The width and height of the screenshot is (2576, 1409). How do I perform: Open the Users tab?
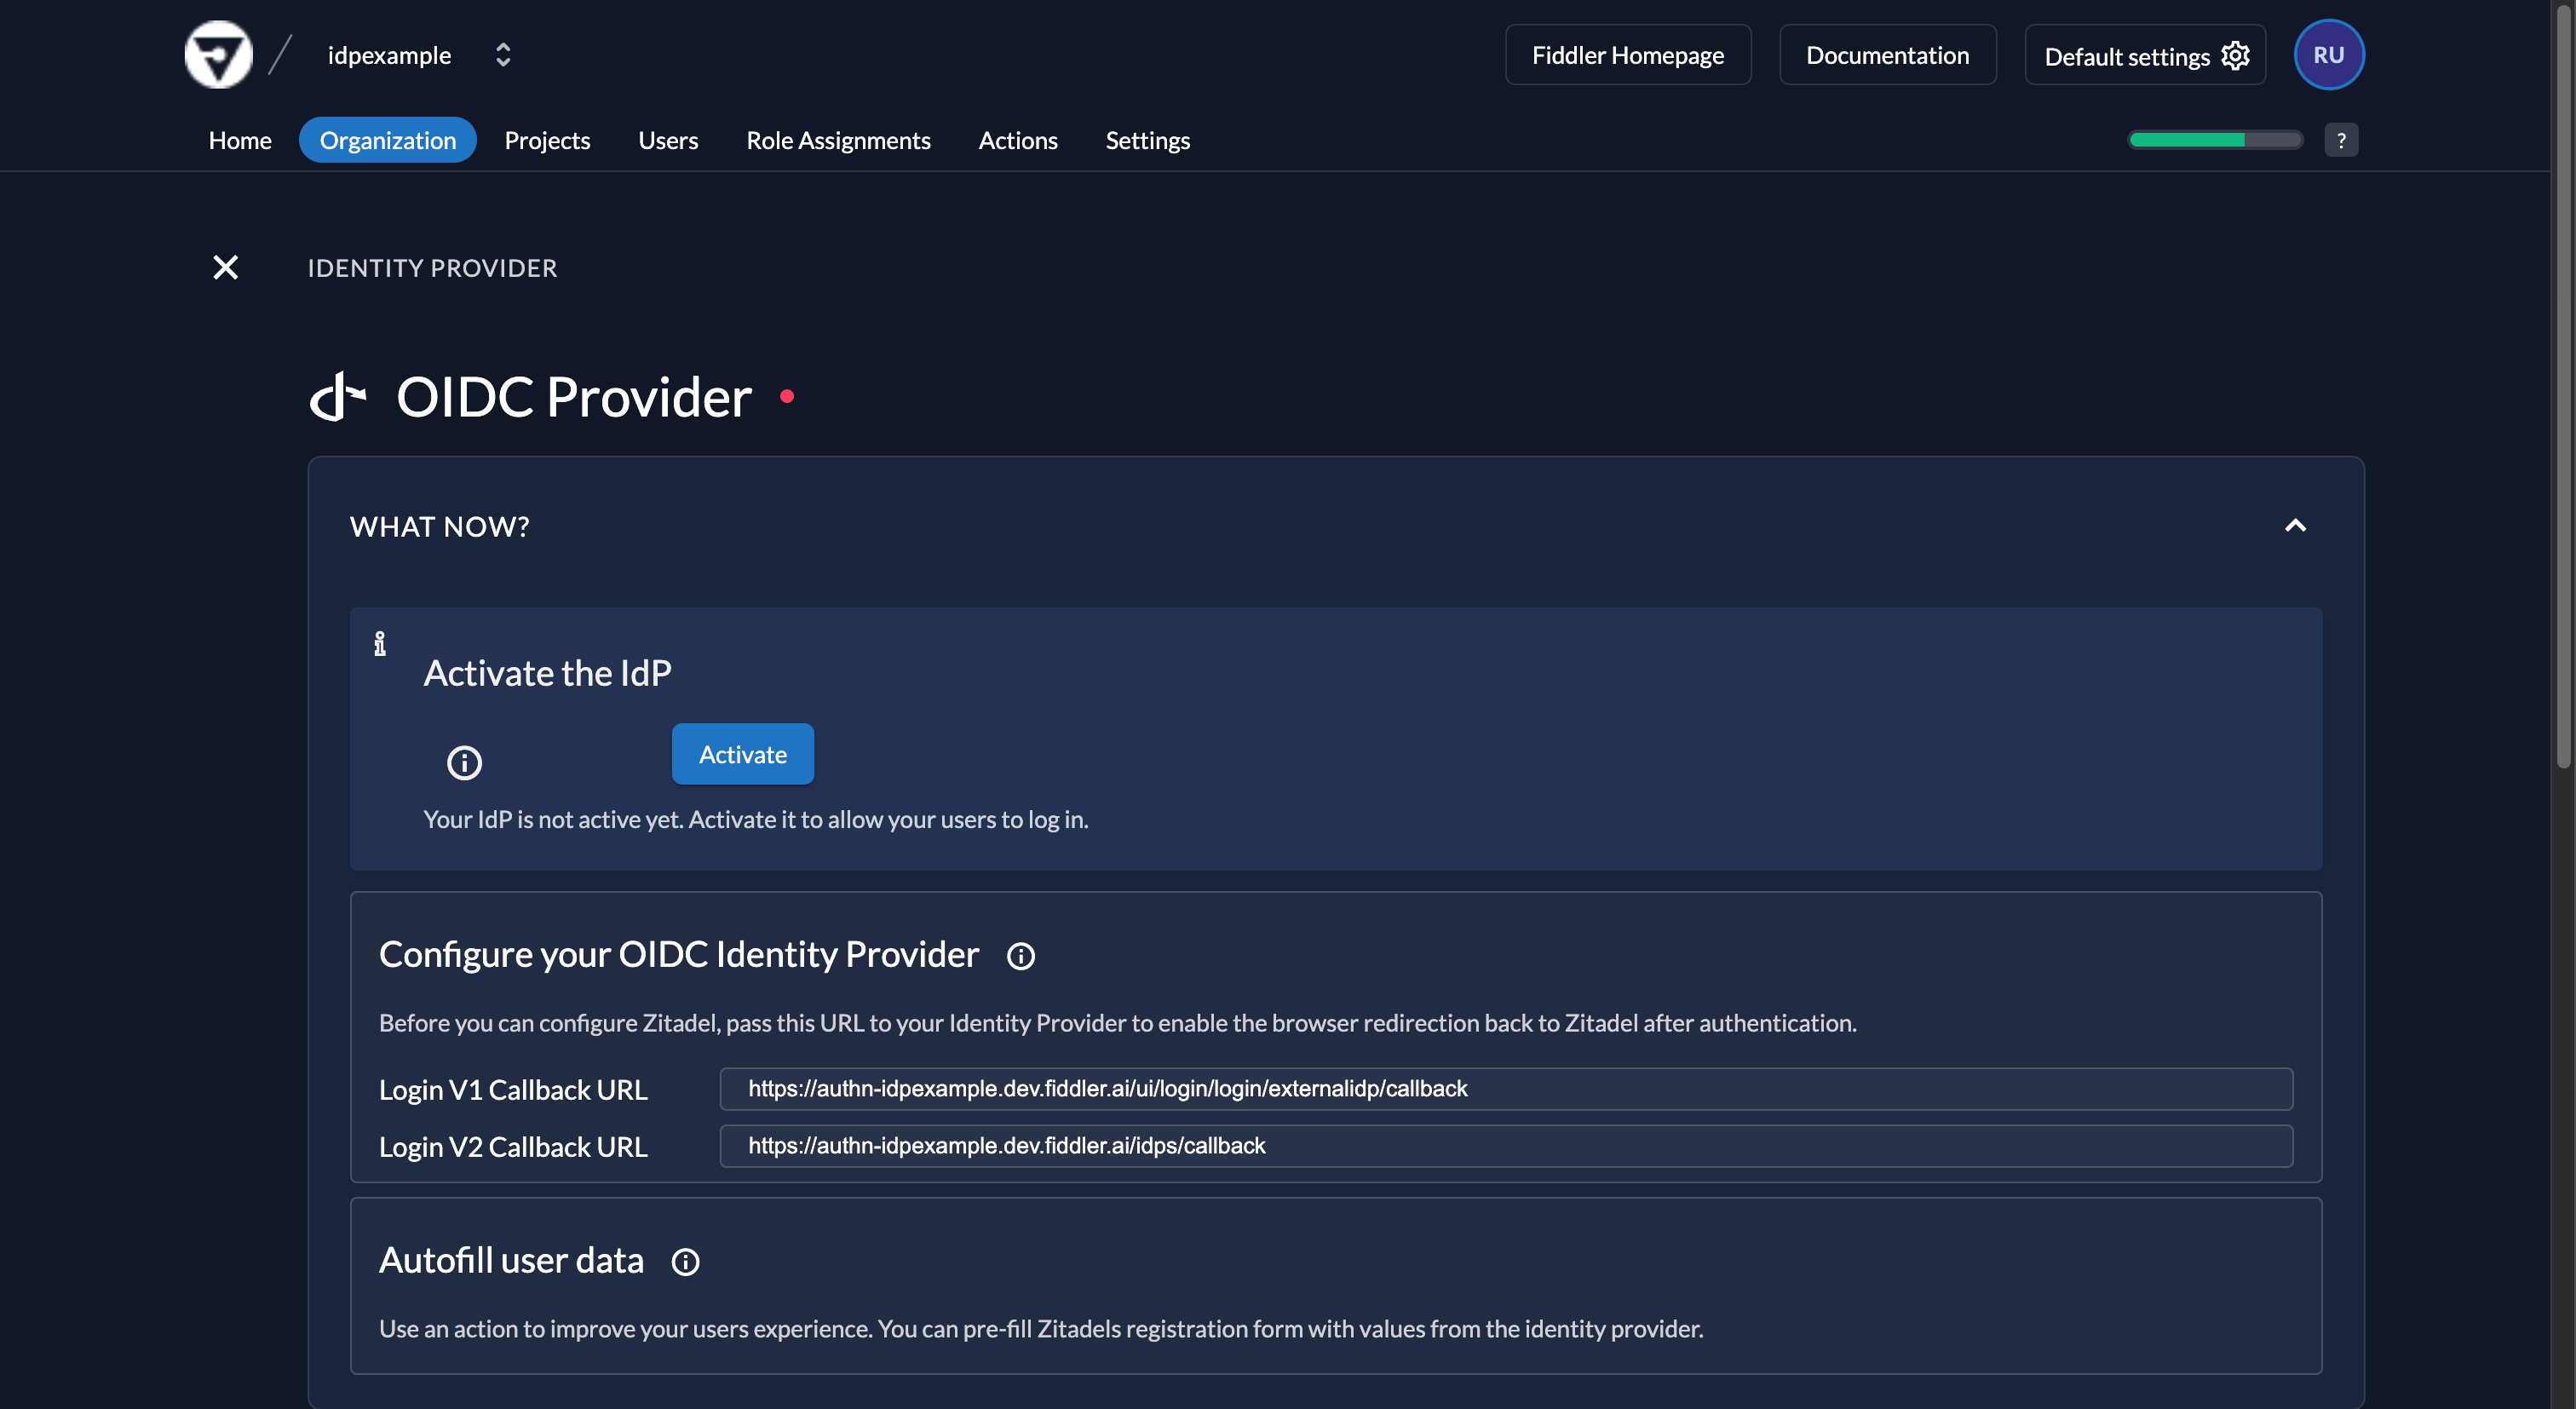click(668, 140)
